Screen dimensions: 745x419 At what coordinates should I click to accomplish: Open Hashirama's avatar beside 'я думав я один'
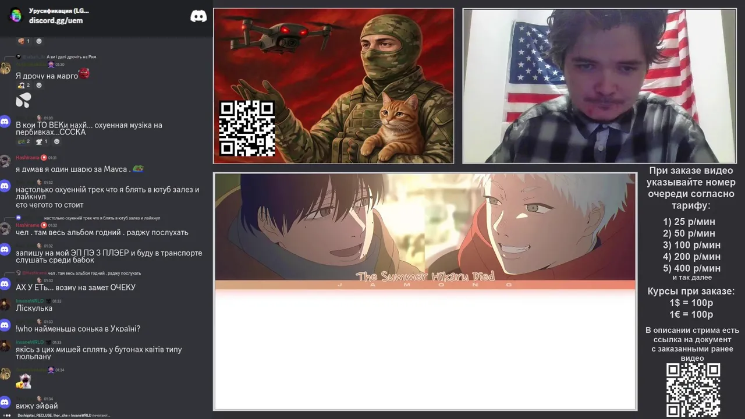(5, 161)
